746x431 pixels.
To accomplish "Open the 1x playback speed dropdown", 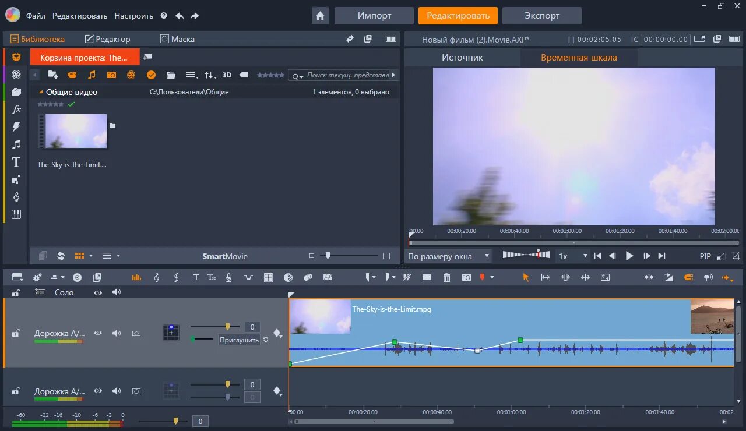I will (573, 256).
